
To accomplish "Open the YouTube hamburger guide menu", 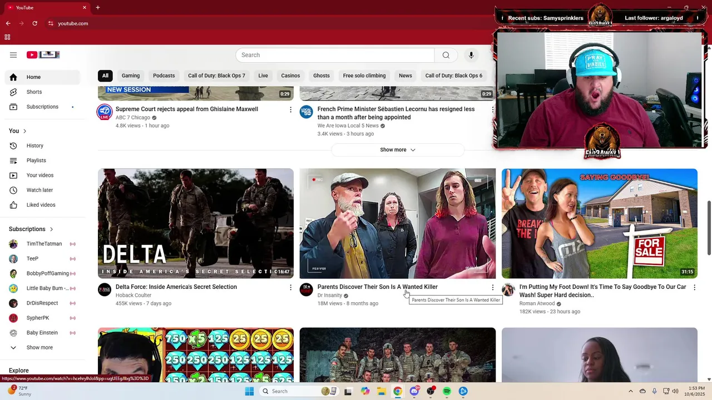I will (13, 54).
